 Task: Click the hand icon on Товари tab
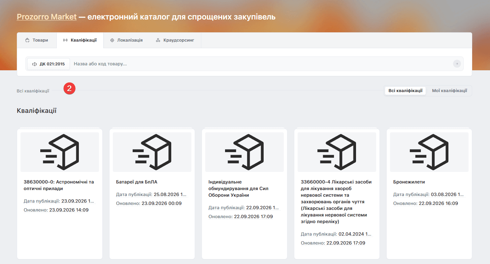[x=27, y=40]
